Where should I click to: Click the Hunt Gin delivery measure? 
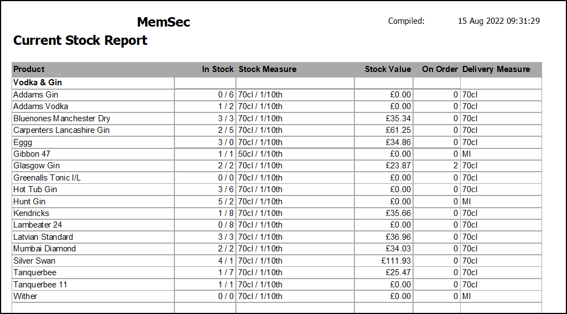(x=466, y=202)
